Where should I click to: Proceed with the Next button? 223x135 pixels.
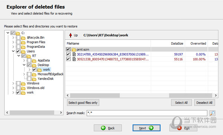pyautogui.click(x=146, y=128)
